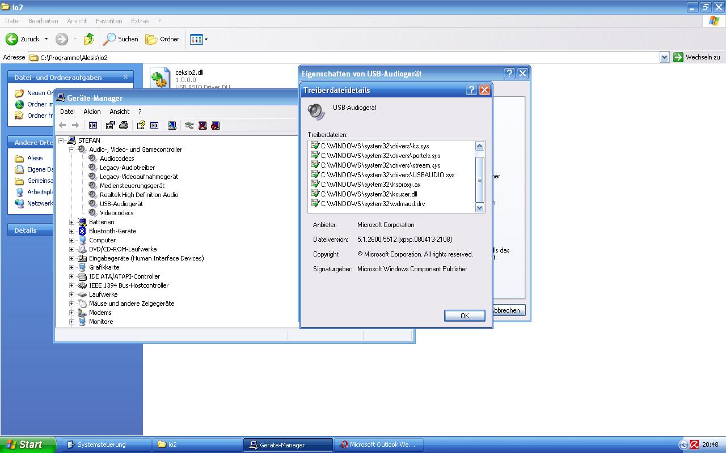Viewport: 726px width, 453px height.
Task: Click OK in Treiberdateidetails dialog
Action: [x=465, y=315]
